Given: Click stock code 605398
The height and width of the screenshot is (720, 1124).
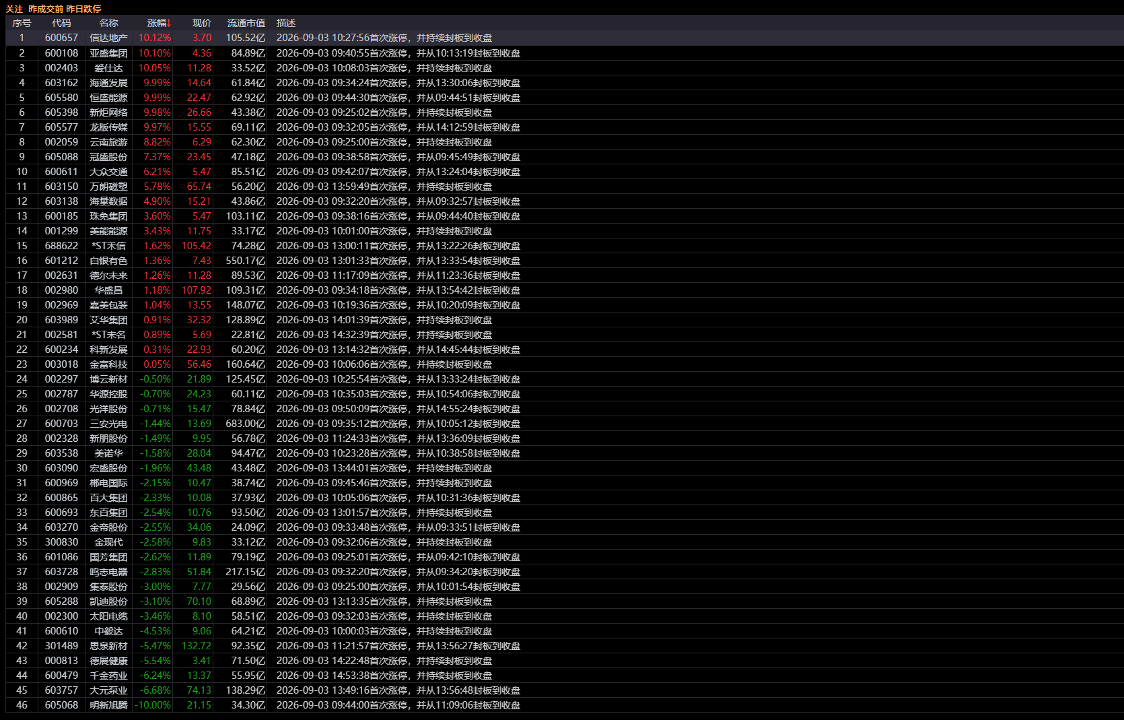Looking at the screenshot, I should (x=61, y=112).
